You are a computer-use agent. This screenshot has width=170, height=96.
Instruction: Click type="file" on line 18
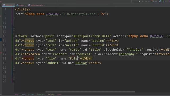point(46,59)
